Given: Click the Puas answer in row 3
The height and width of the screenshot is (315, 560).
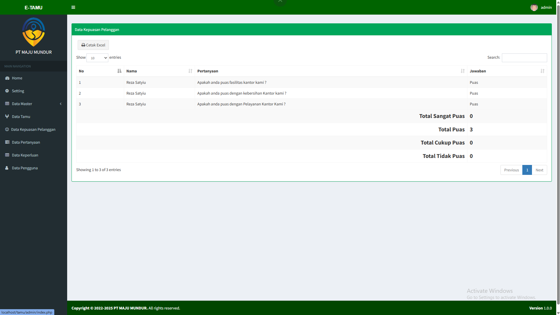Looking at the screenshot, I should click(x=474, y=104).
